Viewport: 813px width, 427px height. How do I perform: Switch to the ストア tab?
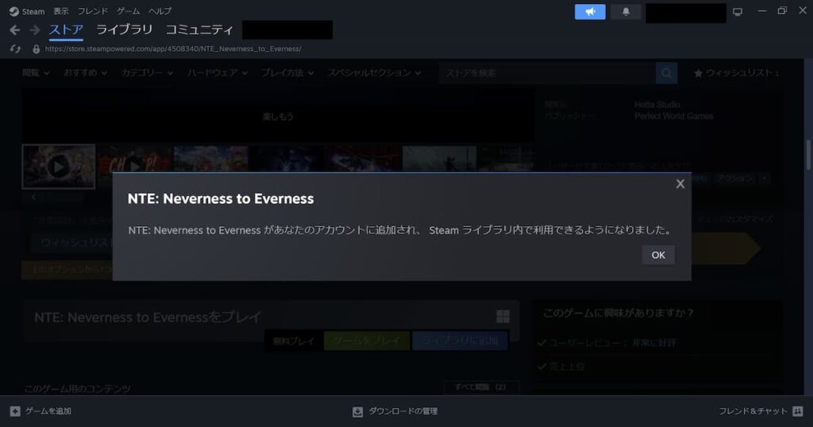(x=66, y=30)
